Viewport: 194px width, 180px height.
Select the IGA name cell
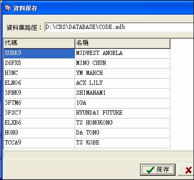123,103
